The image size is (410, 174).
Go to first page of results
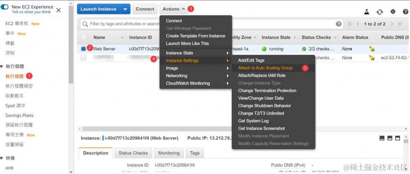[x=350, y=24]
